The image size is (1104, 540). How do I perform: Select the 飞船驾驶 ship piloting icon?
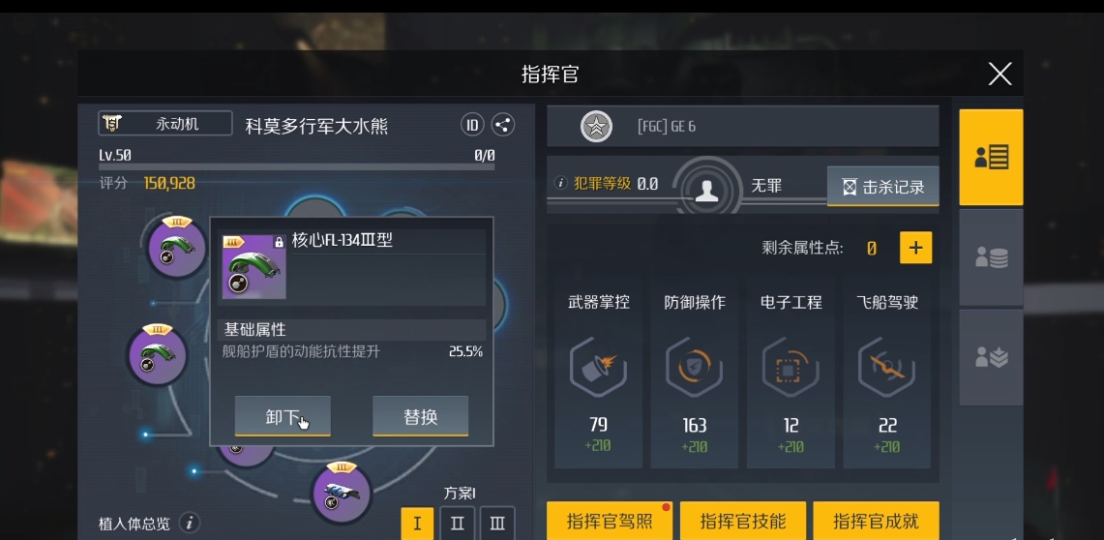pos(886,367)
